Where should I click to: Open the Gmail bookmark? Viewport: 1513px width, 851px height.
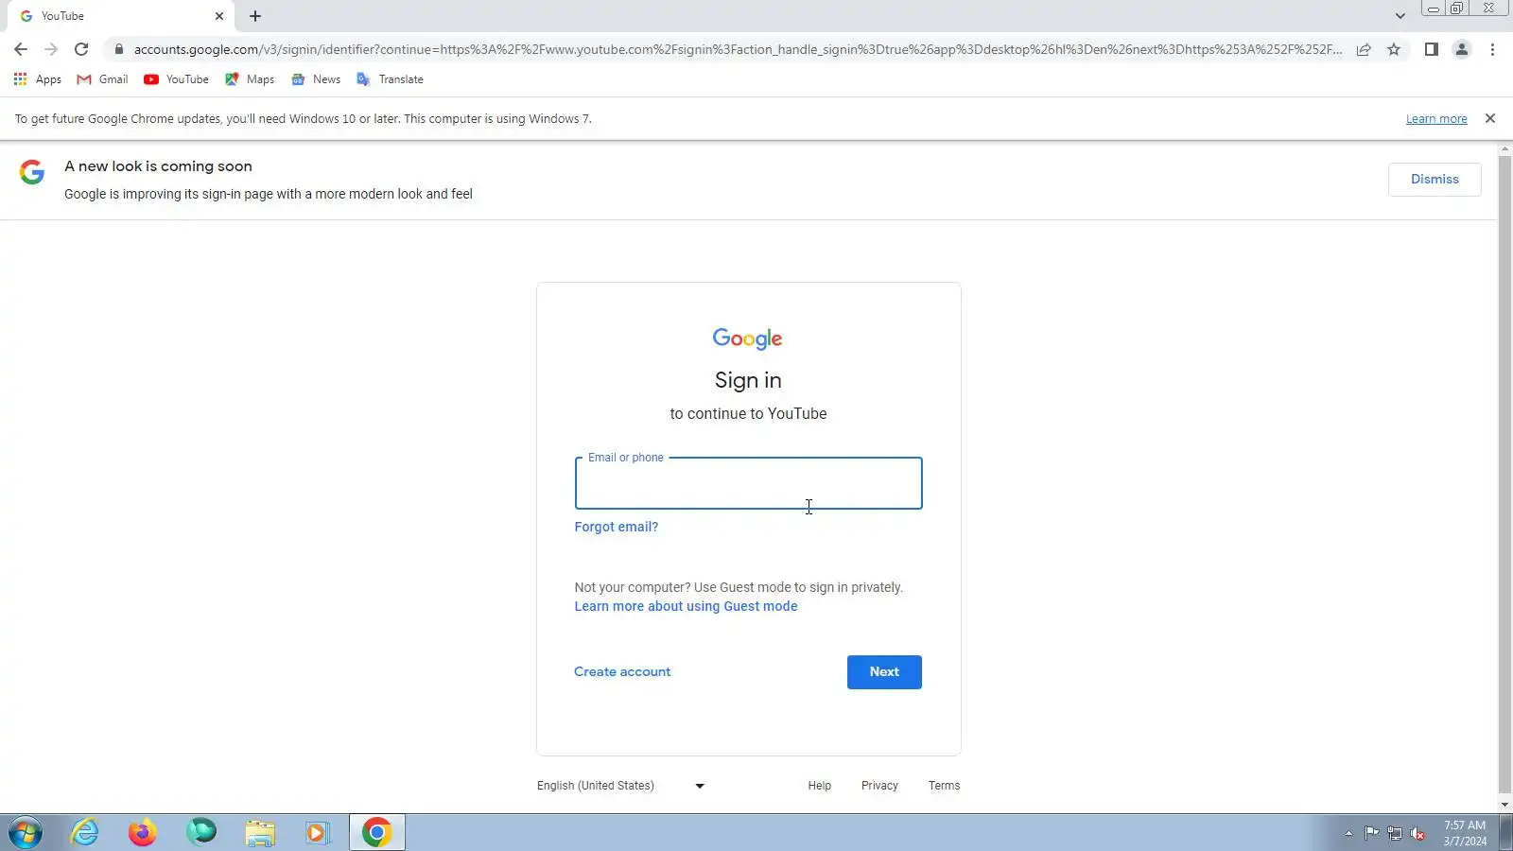coord(102,79)
